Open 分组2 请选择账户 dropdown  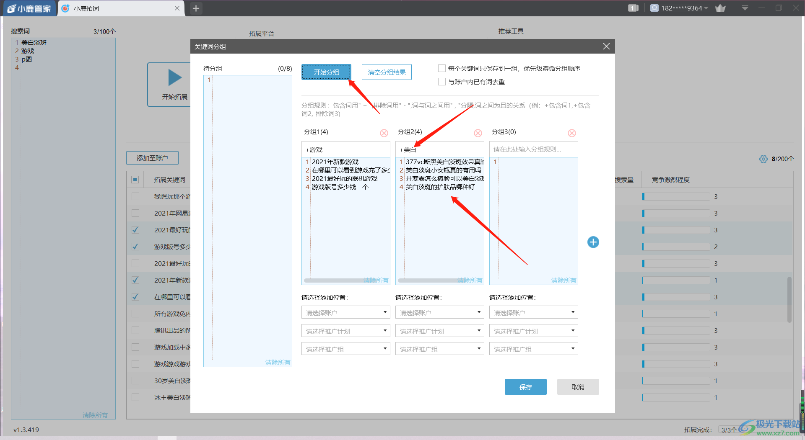(439, 312)
